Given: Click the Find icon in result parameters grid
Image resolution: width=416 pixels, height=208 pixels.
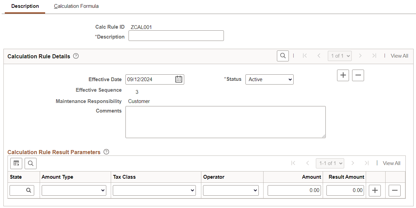Looking at the screenshot, I should 30,163.
